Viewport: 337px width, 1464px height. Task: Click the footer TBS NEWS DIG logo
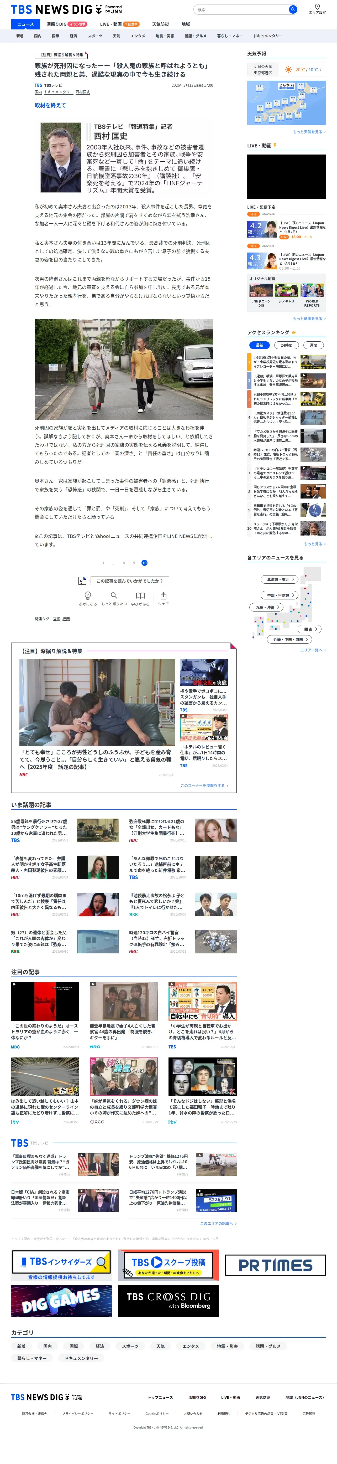pos(46,1397)
